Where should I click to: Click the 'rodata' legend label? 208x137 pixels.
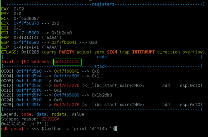click(59, 114)
